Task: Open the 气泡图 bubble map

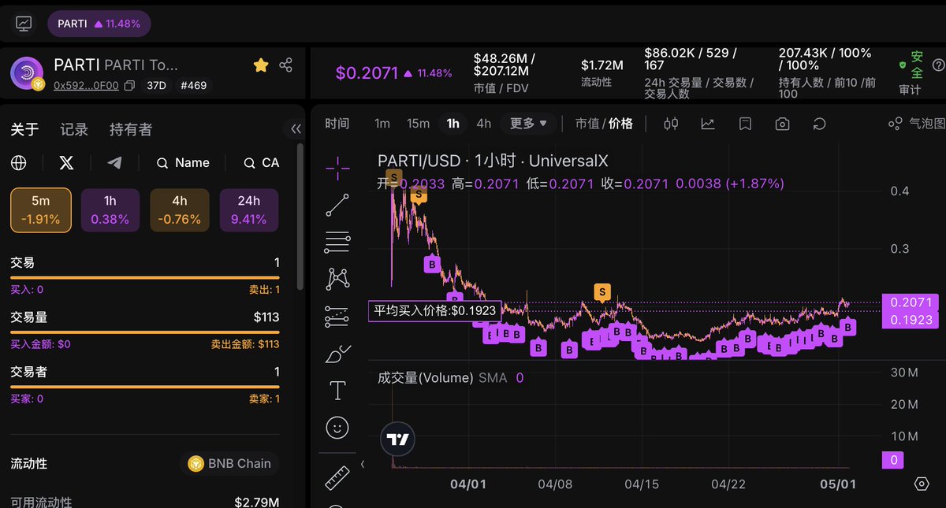Action: coord(916,124)
